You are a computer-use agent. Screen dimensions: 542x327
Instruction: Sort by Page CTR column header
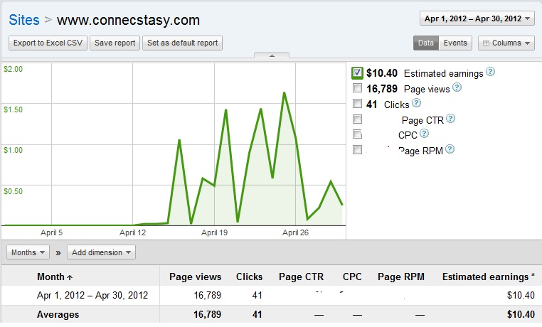coord(301,277)
